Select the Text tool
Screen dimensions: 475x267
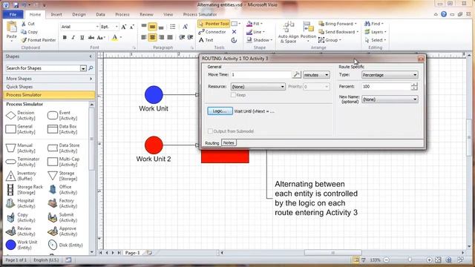pos(206,40)
